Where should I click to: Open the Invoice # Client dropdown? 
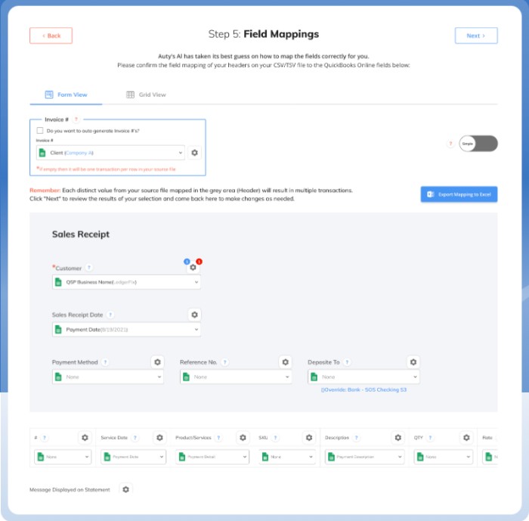(x=110, y=153)
